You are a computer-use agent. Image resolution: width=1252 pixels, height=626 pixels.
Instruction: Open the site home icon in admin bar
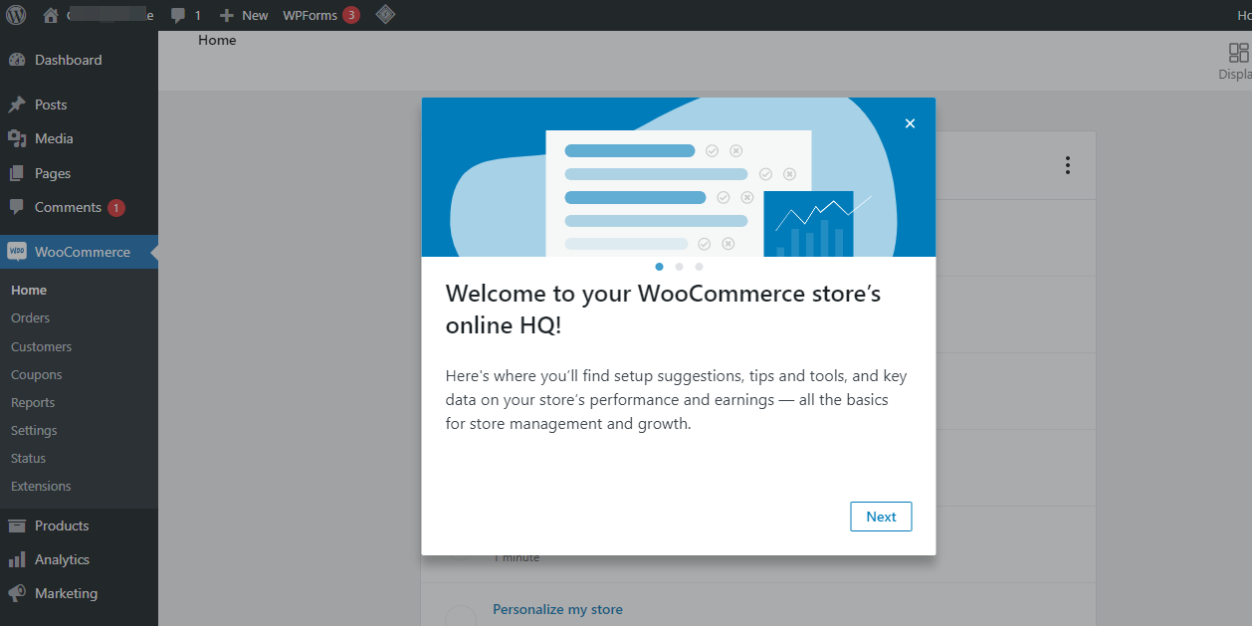pos(51,15)
